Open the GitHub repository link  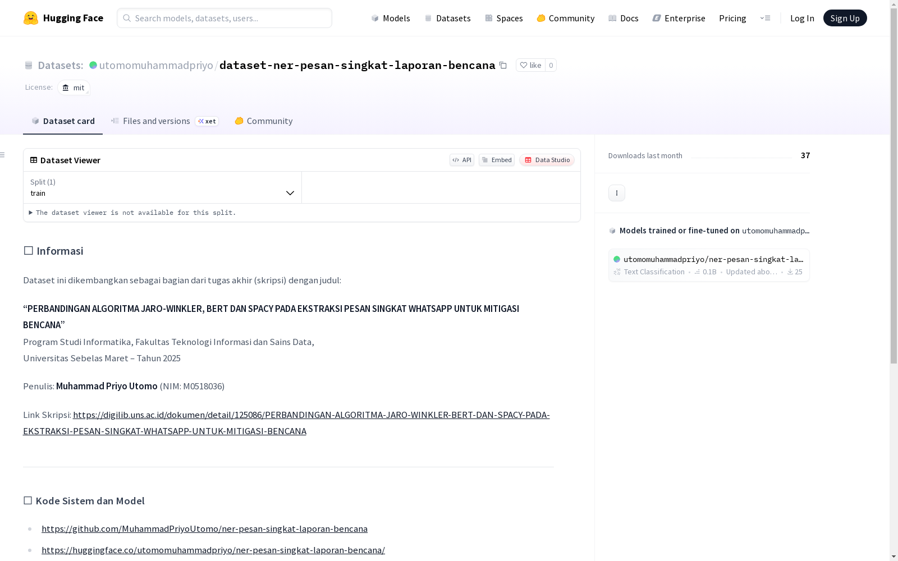[204, 528]
